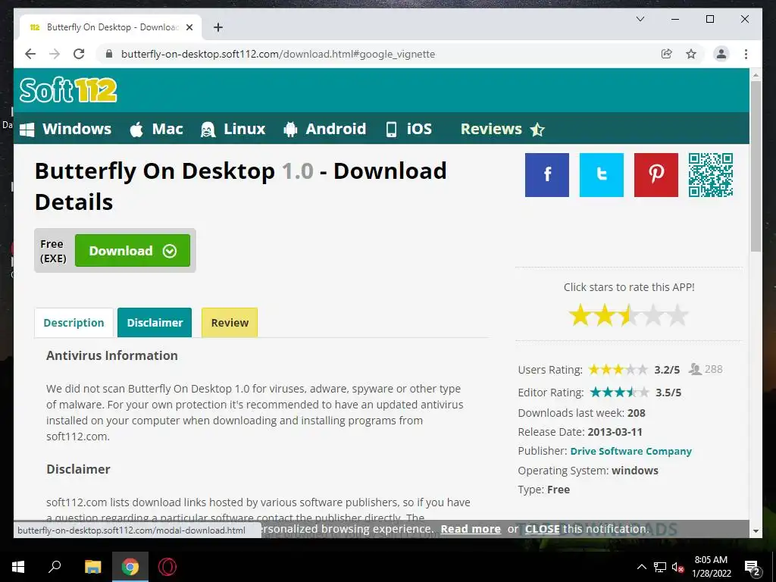The height and width of the screenshot is (582, 776).
Task: Show hidden tray icons
Action: pos(641,567)
